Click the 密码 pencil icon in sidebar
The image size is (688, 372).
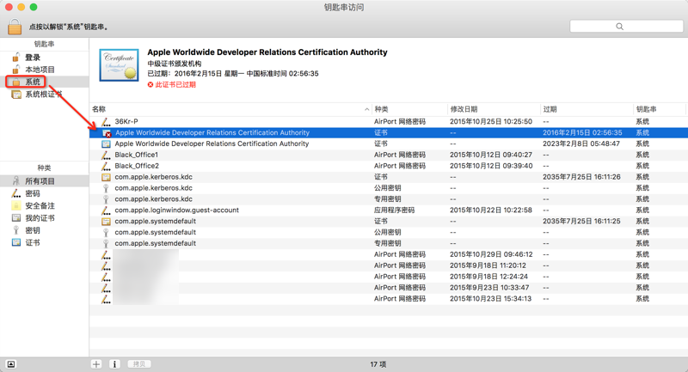coord(16,193)
